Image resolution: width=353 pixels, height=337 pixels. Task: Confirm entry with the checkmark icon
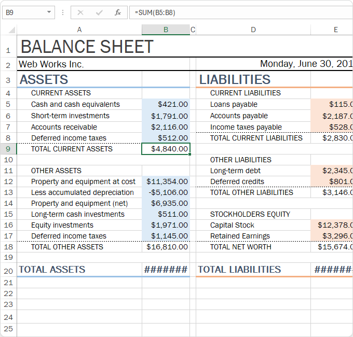[99, 12]
